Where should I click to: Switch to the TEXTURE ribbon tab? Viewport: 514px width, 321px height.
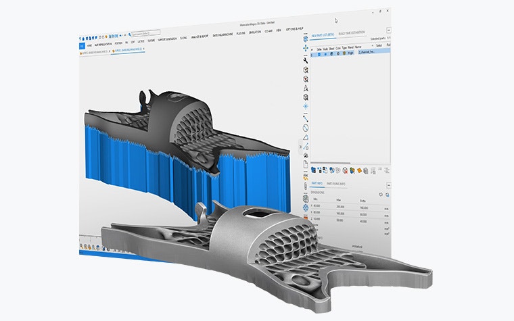point(151,41)
